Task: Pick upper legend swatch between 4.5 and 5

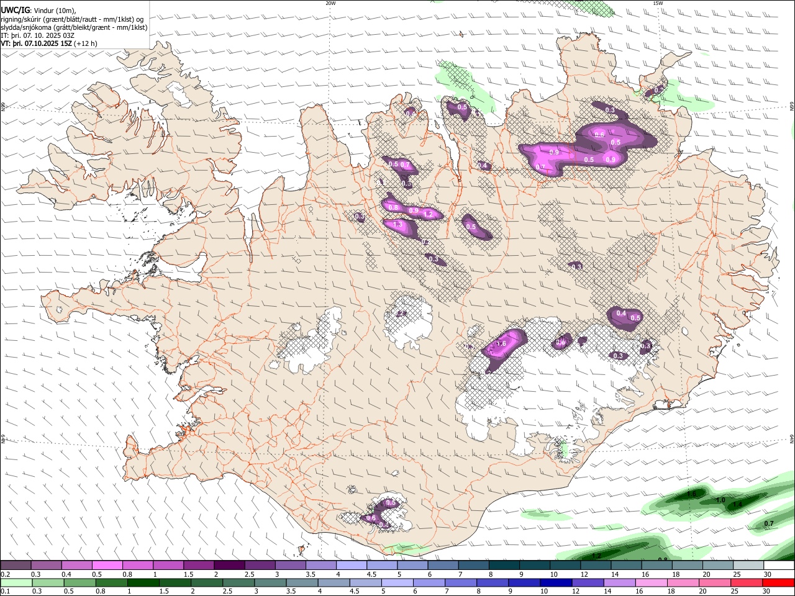Action: tap(382, 566)
